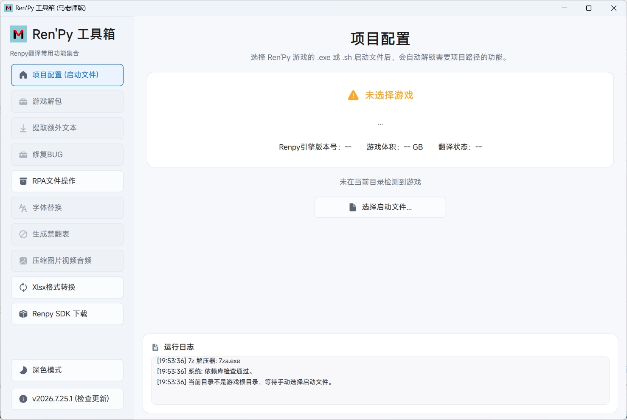This screenshot has height=420, width=627.
Task: Click the 运行日志 heading
Action: pos(179,347)
